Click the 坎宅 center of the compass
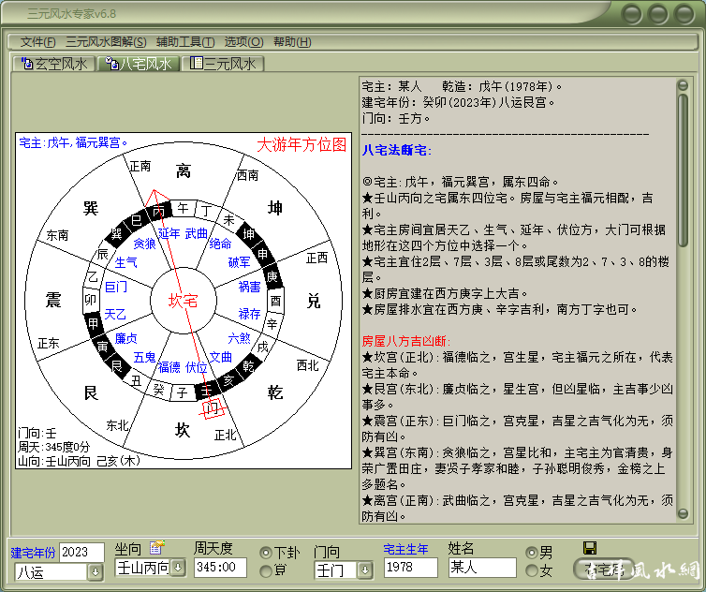This screenshot has width=706, height=592. click(x=183, y=301)
